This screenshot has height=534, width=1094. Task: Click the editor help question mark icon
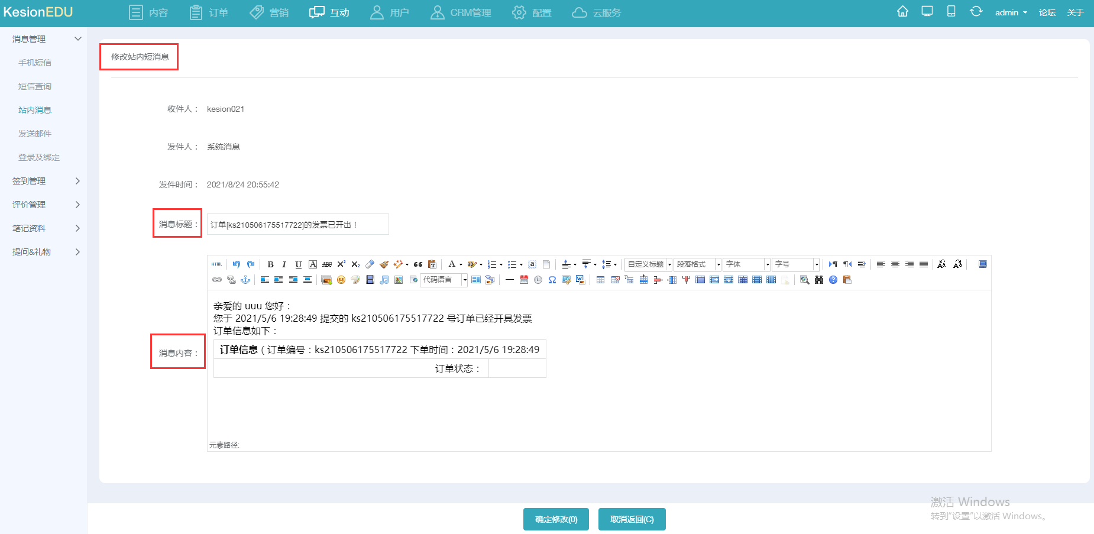[833, 280]
